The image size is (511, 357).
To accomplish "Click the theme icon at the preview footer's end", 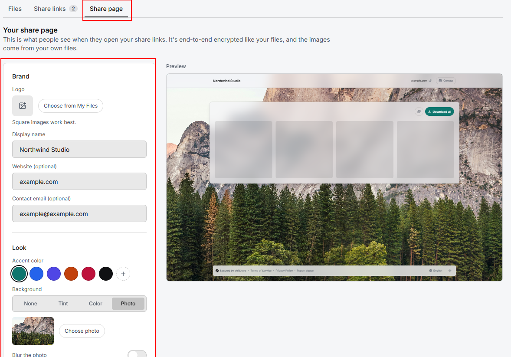I will 450,271.
